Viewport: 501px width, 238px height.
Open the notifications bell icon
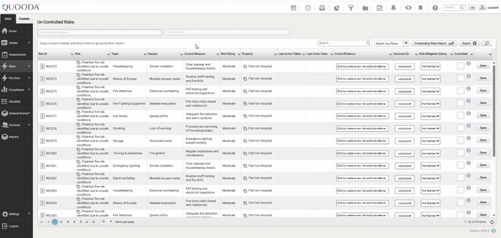[x=394, y=8]
